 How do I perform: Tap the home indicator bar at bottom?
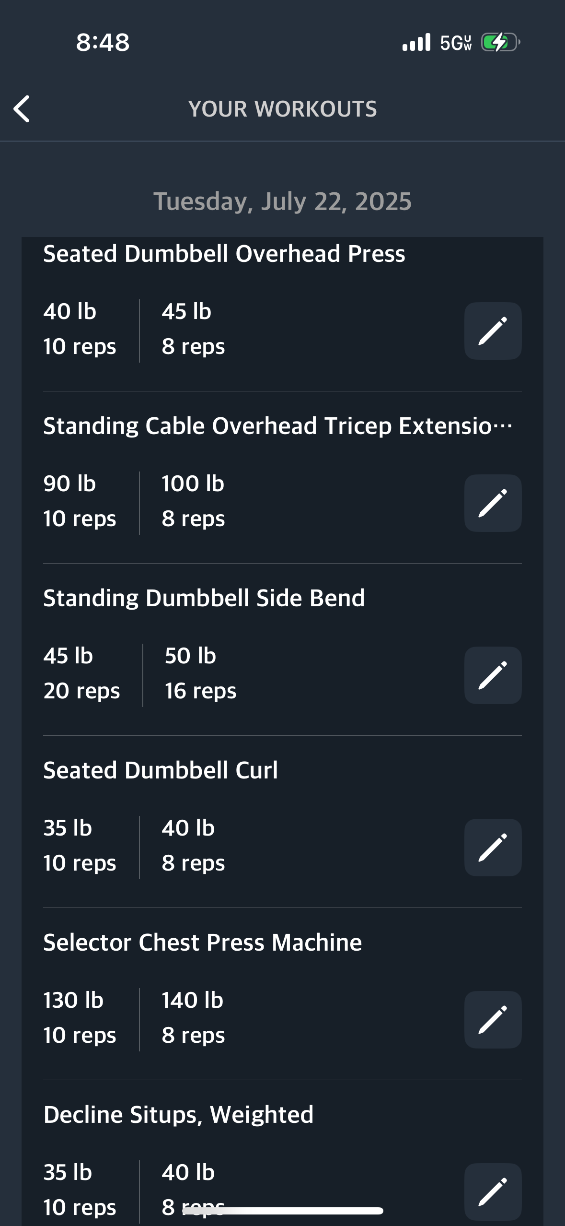click(x=283, y=1211)
